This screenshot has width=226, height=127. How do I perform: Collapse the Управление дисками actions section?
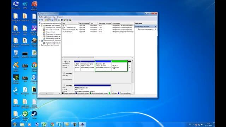point(155,26)
